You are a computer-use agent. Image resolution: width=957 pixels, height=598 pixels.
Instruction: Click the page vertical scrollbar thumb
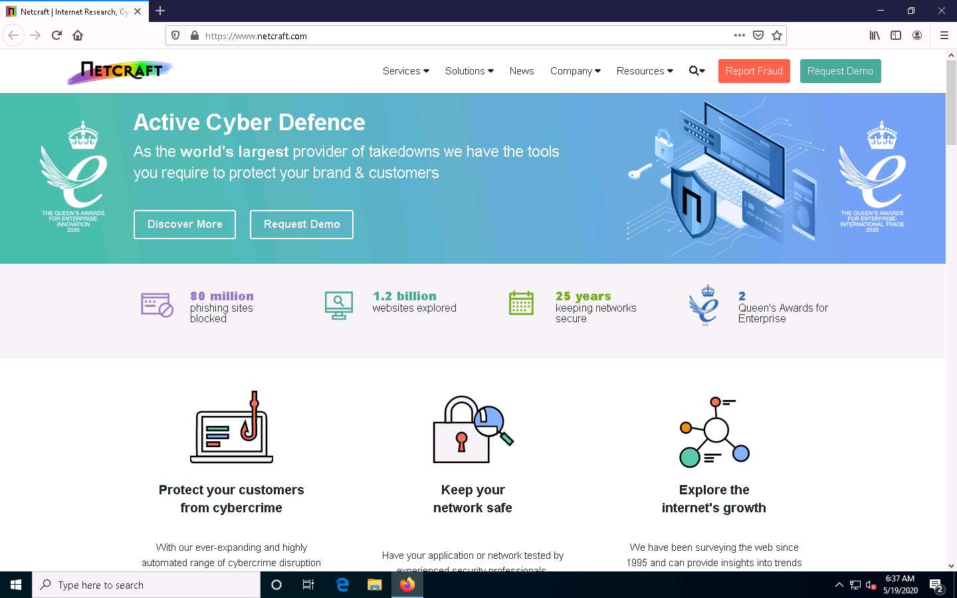[x=951, y=103]
